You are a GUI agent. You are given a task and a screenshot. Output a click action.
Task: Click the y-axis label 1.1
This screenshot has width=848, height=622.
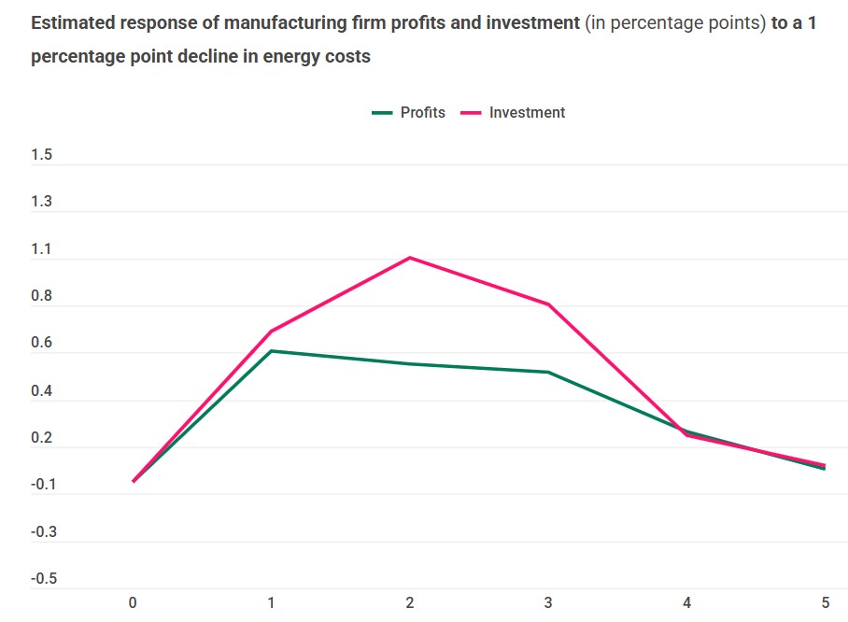click(42, 249)
